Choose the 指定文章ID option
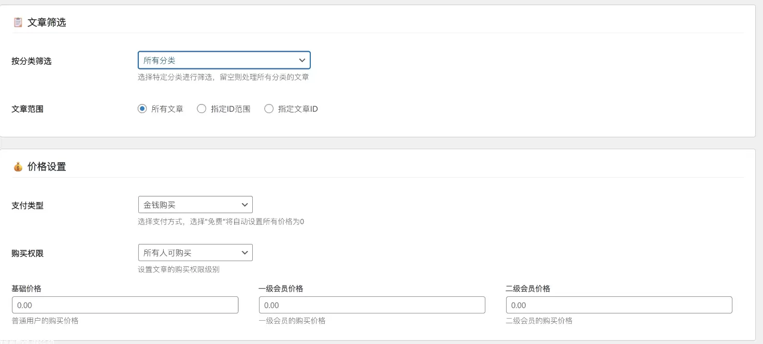 pos(269,108)
